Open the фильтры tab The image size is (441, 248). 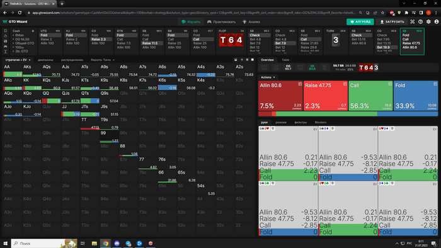tap(301, 122)
